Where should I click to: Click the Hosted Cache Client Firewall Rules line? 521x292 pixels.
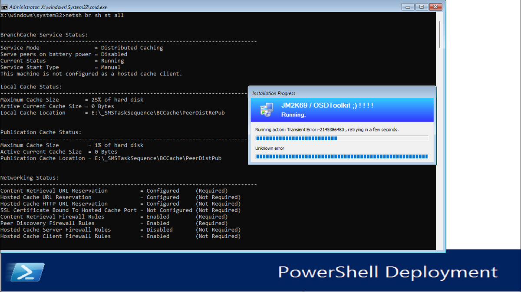[x=121, y=236]
